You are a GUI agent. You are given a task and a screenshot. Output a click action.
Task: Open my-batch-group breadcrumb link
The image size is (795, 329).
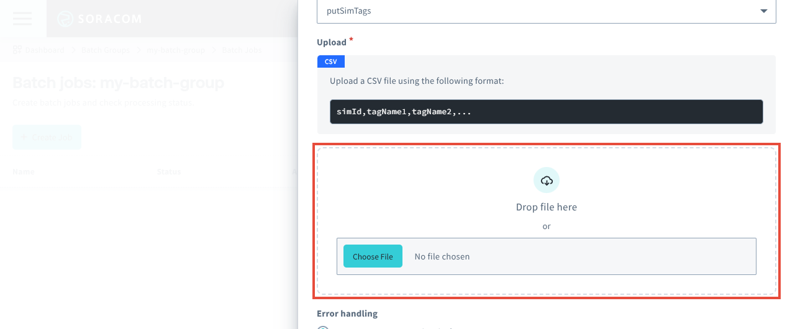175,50
